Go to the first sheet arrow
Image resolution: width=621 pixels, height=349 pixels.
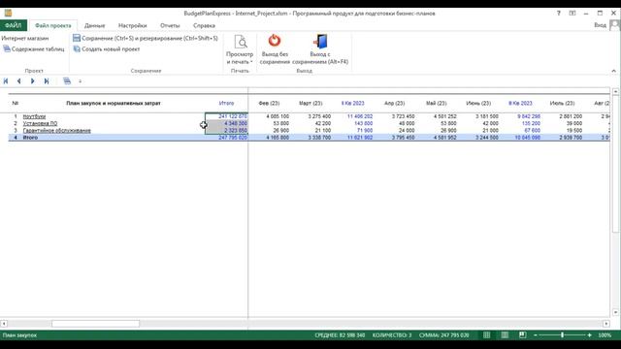click(6, 81)
